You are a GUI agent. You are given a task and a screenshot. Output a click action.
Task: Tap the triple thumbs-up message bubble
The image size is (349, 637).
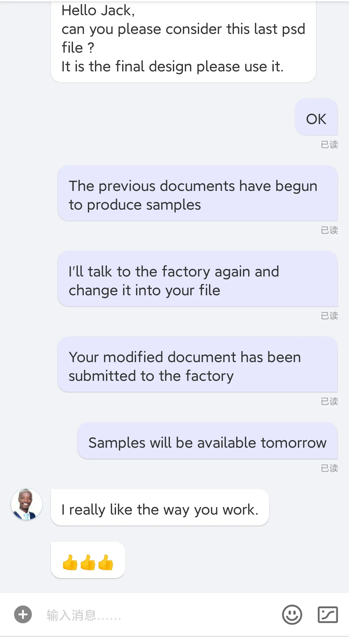coord(88,562)
